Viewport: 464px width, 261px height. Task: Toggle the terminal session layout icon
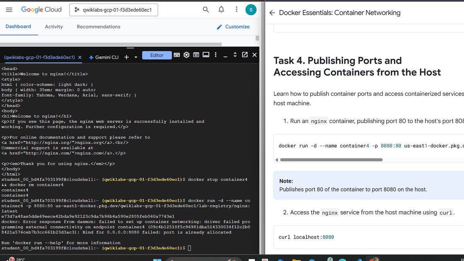click(206, 55)
